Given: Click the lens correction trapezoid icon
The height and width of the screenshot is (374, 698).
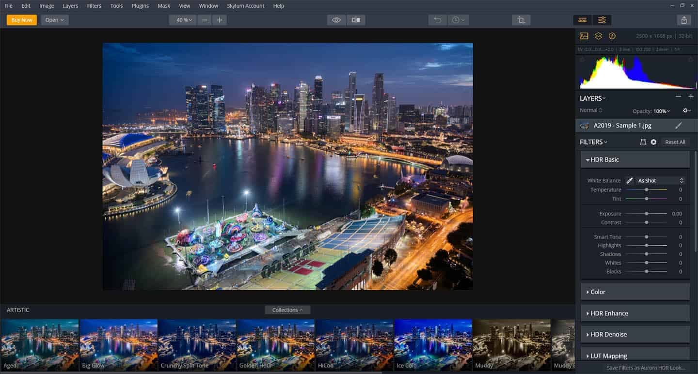Looking at the screenshot, I should click(643, 142).
